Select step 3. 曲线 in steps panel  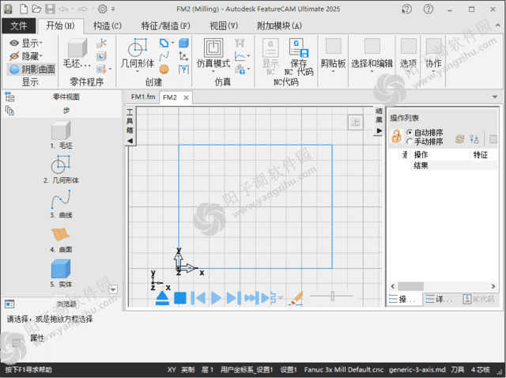click(61, 204)
